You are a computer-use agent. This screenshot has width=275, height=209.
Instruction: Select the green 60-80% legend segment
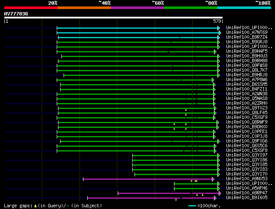coord(191,8)
